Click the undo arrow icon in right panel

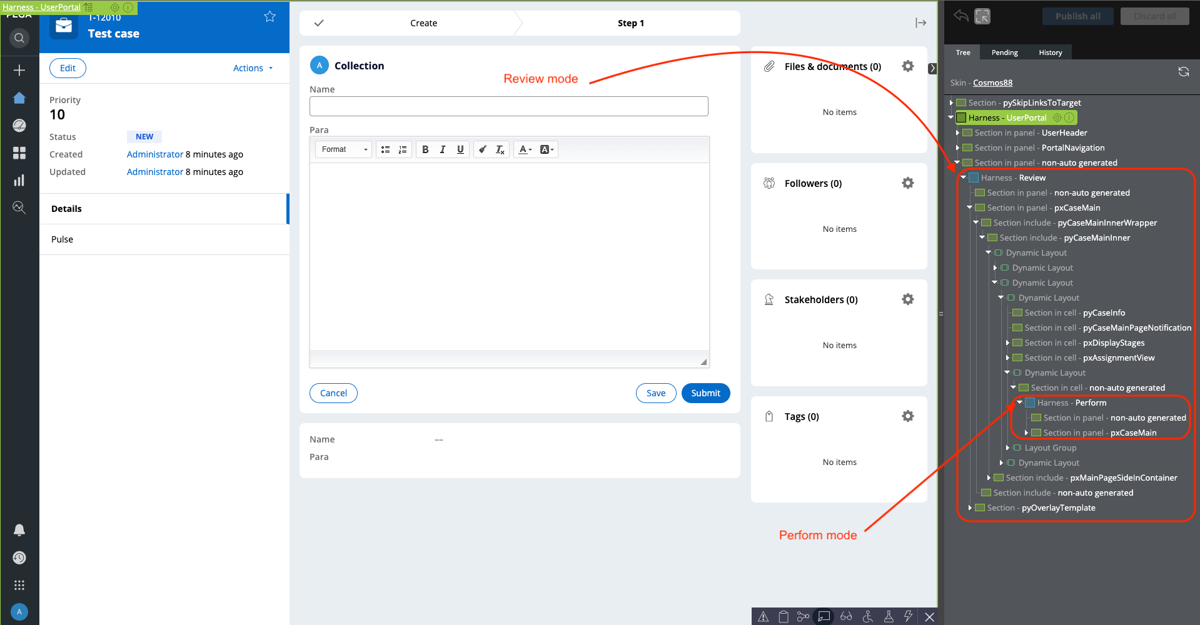pos(961,16)
